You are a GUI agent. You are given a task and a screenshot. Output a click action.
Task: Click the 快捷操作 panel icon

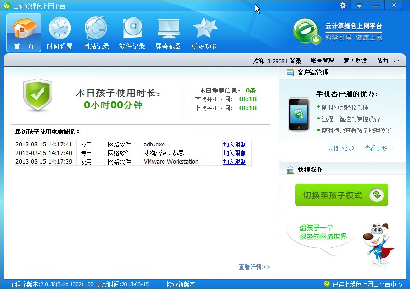(x=290, y=170)
